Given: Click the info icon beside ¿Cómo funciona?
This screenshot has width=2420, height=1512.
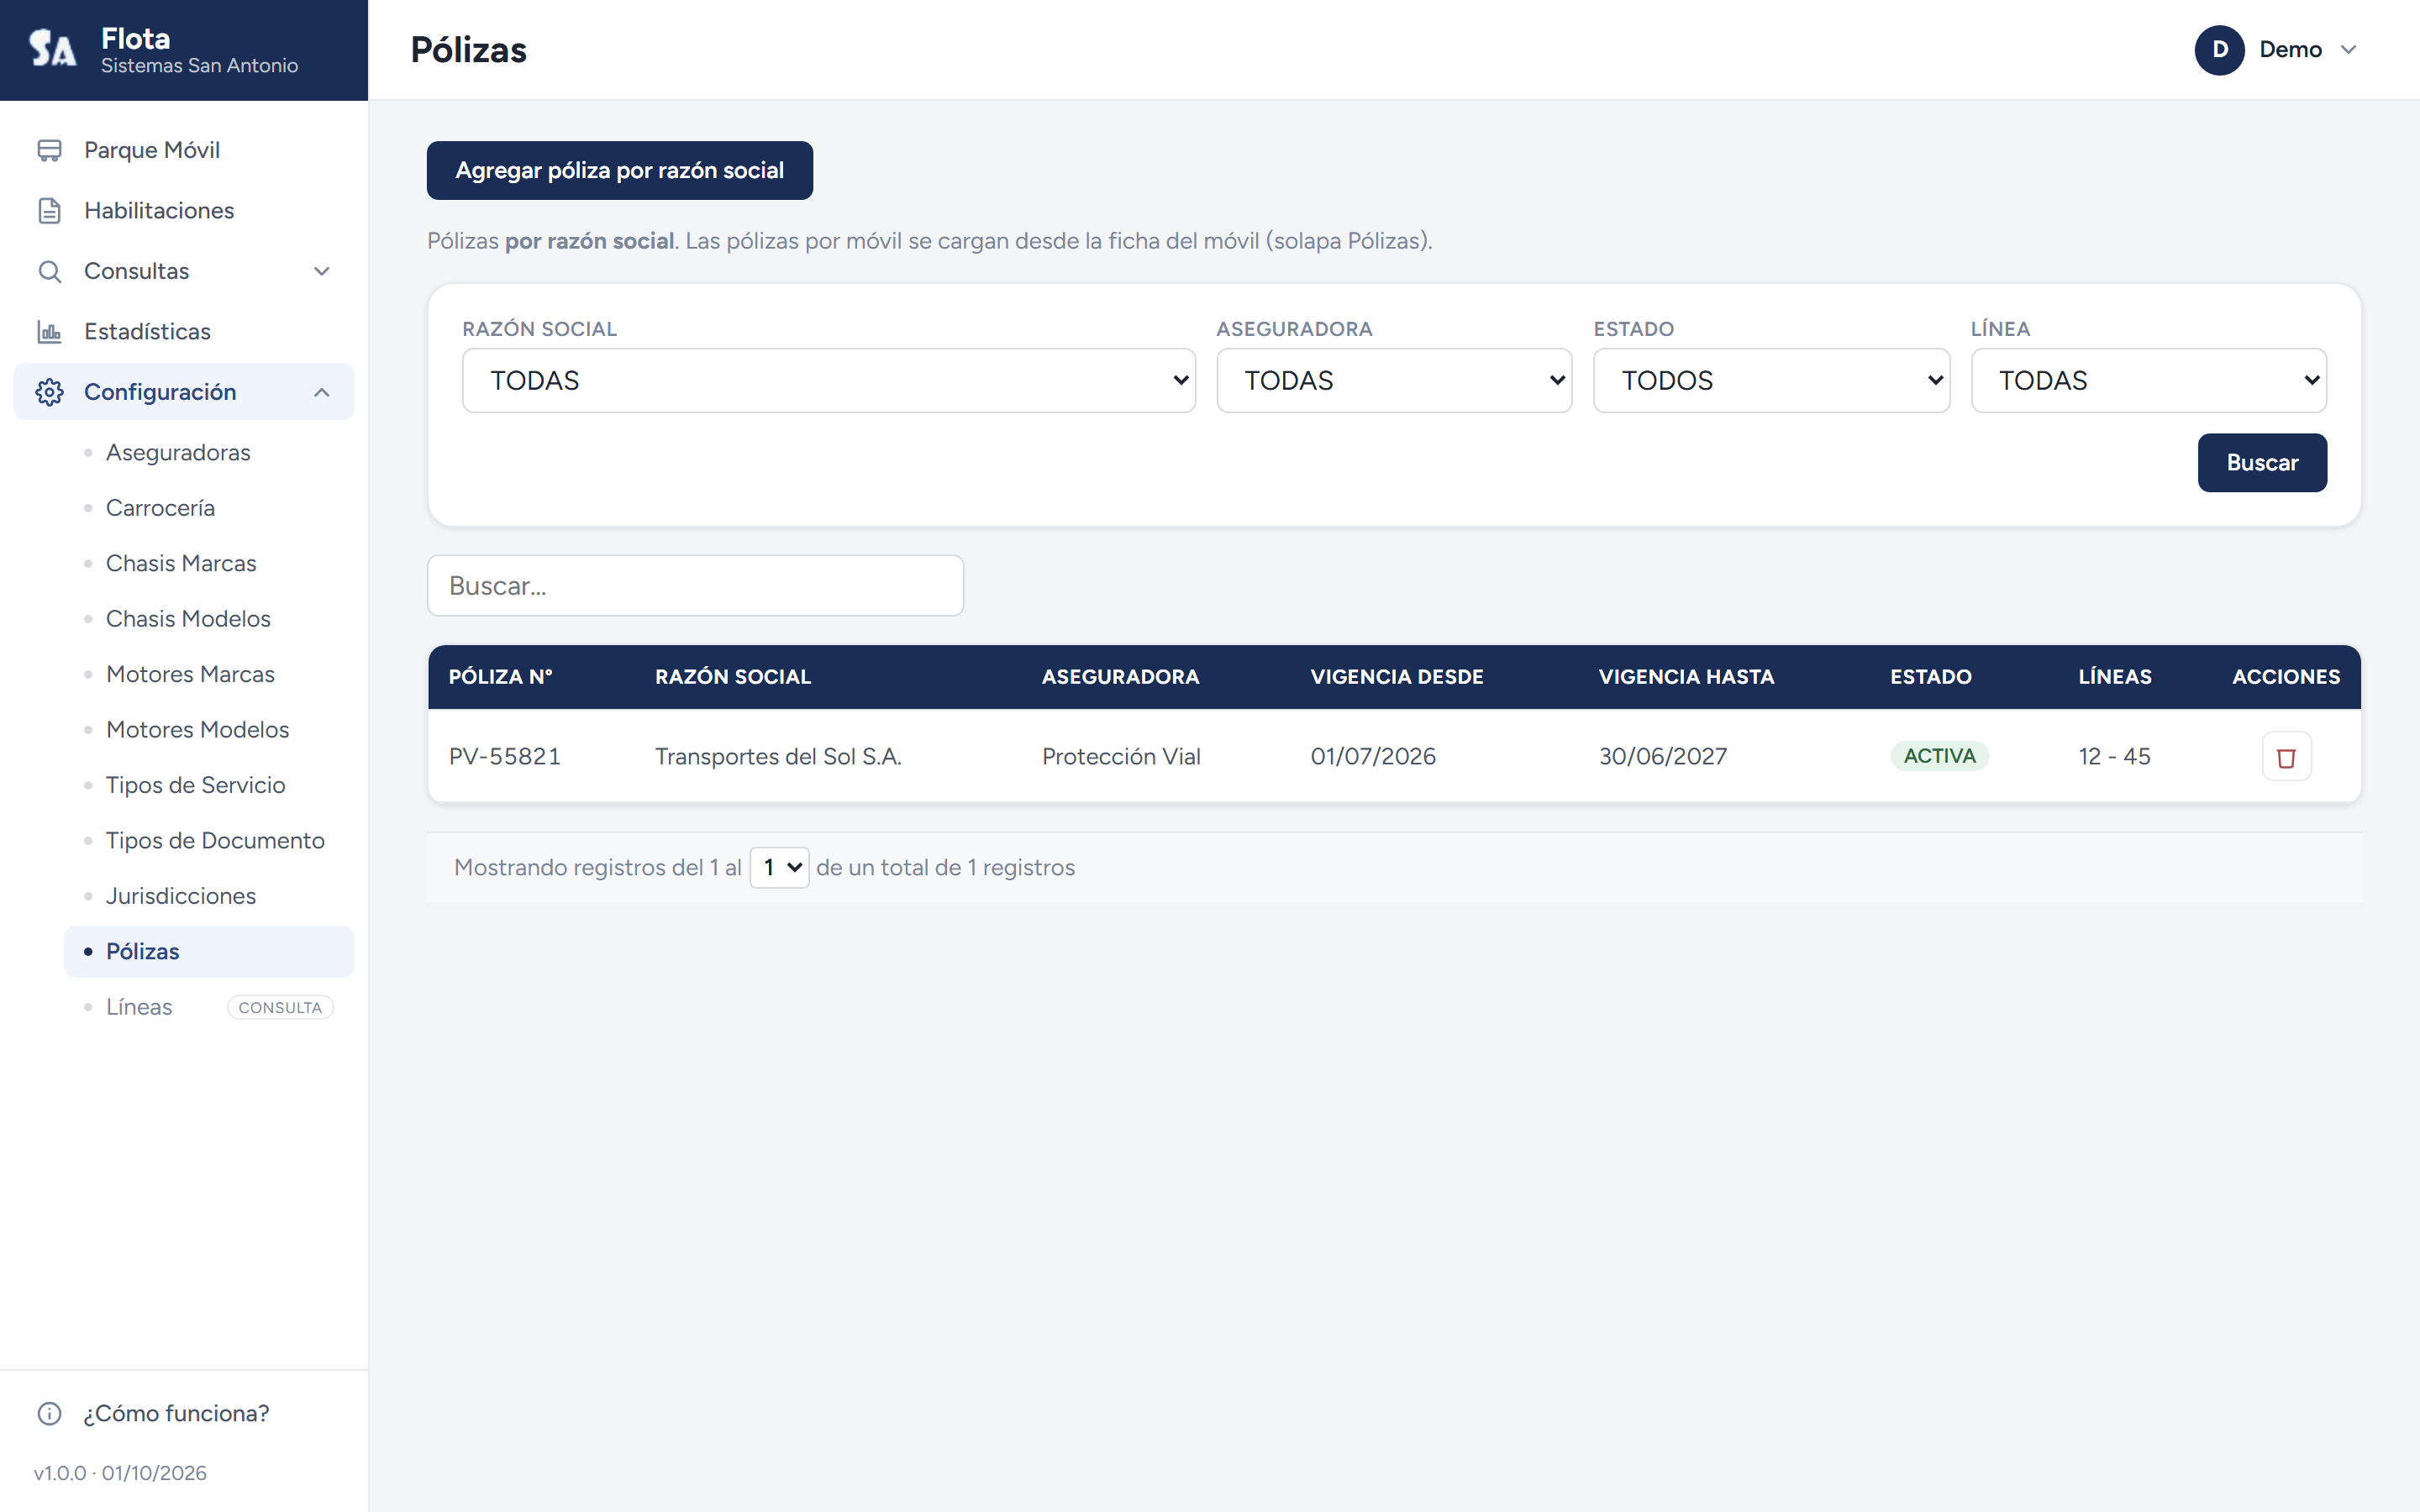Looking at the screenshot, I should (x=49, y=1413).
